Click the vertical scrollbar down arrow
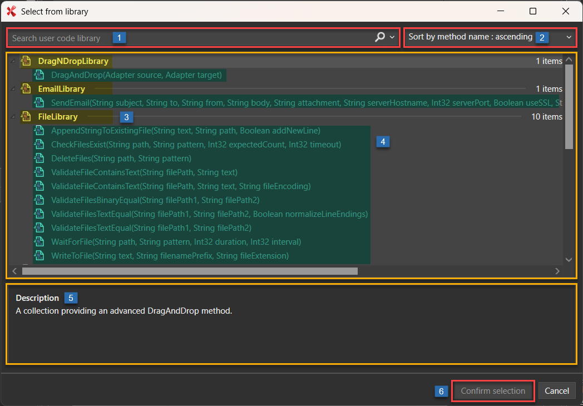This screenshot has width=583, height=406. coord(569,260)
